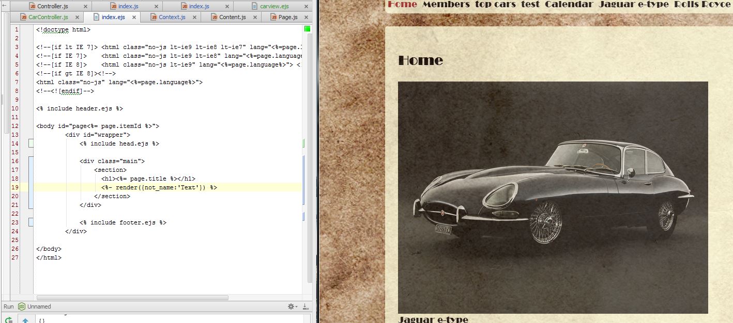This screenshot has height=323, width=733.
Task: Click the html class="no-js" lang line
Action: 119,82
